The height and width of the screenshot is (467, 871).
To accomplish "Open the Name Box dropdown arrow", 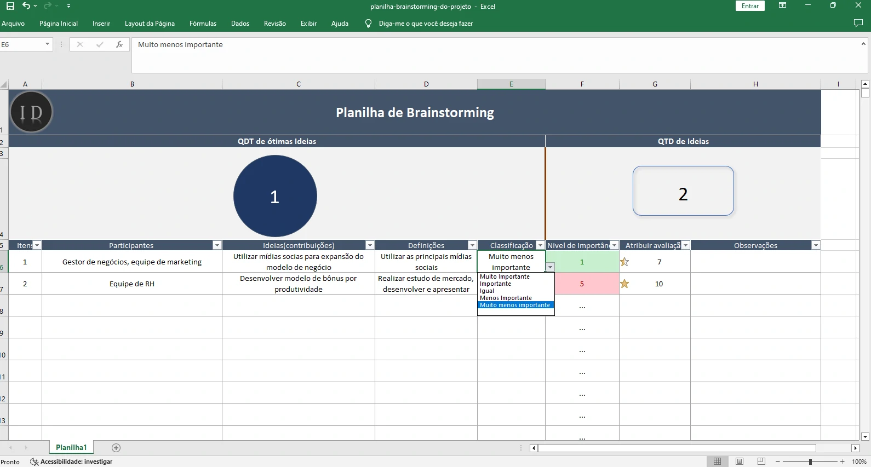I will [47, 44].
